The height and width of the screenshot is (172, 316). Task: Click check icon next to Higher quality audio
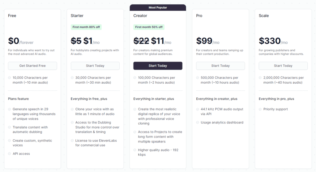coord(135,150)
